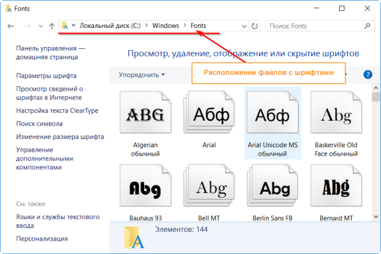Open the recent locations chevron
This screenshot has height=254, width=381.
pyautogui.click(x=41, y=26)
